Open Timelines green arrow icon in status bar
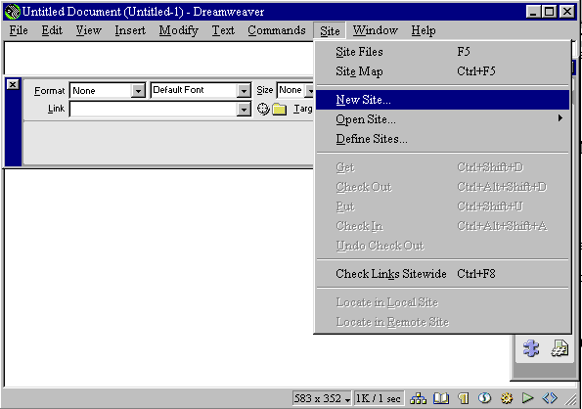The height and width of the screenshot is (409, 582). pyautogui.click(x=527, y=398)
